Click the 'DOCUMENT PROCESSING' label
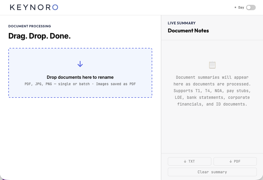The image size is (263, 180). (30, 26)
